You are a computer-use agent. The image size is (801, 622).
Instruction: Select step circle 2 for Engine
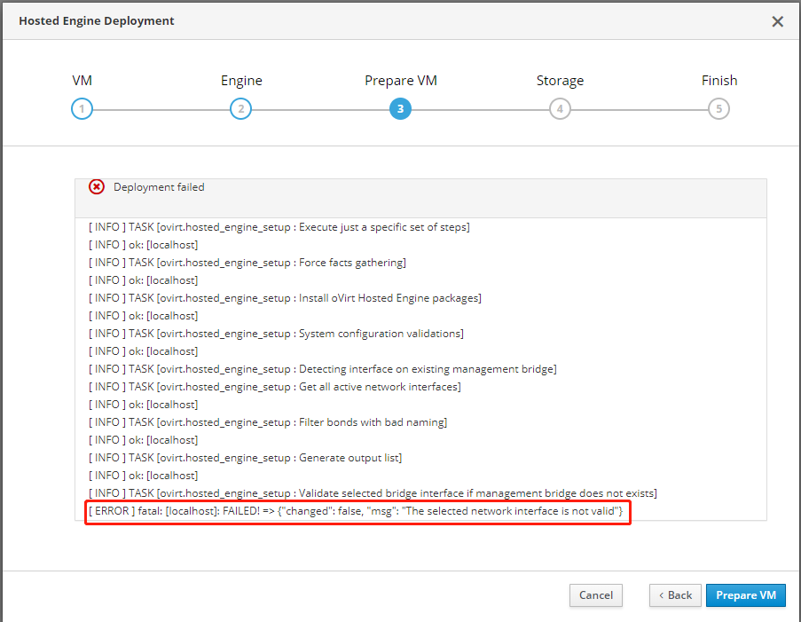pos(240,108)
